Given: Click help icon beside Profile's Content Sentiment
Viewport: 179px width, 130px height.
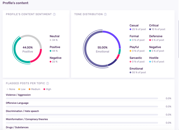Looking at the screenshot, I should pos(54,14).
